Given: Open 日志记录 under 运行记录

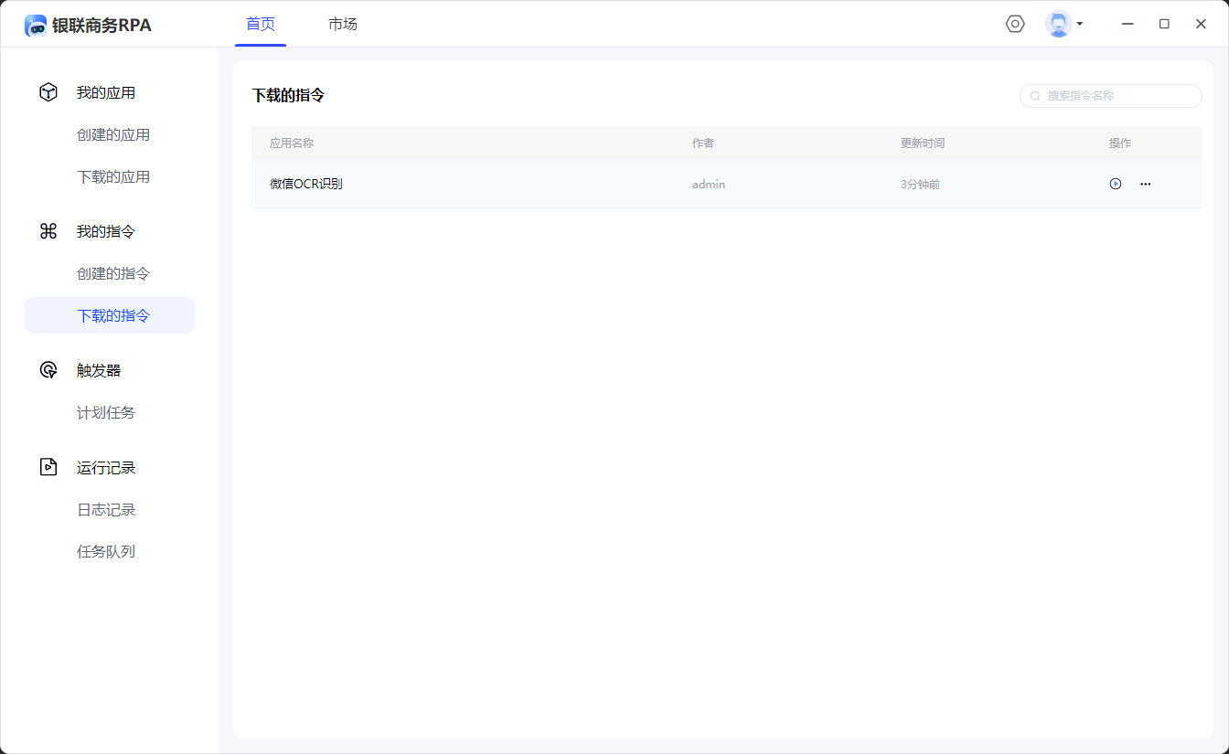Looking at the screenshot, I should [x=106, y=509].
